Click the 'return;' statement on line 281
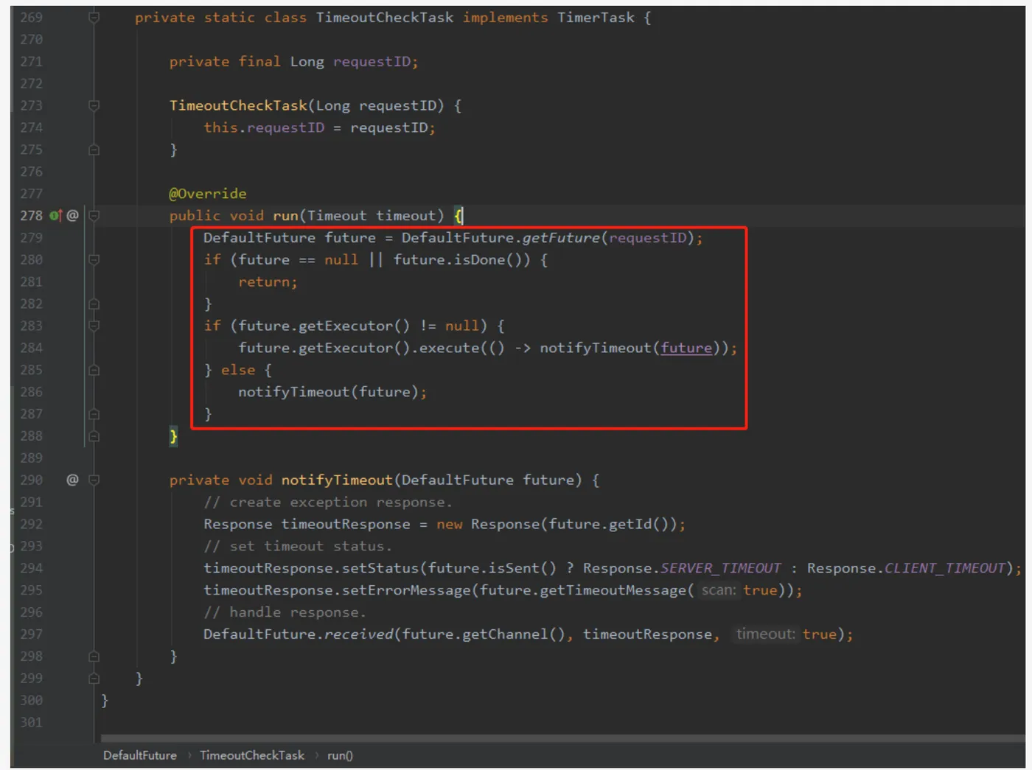1032x770 pixels. 268,281
